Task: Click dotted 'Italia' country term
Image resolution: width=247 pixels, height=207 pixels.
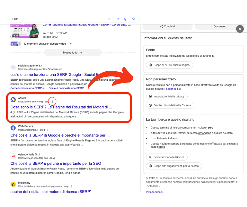Action: pos(162,147)
